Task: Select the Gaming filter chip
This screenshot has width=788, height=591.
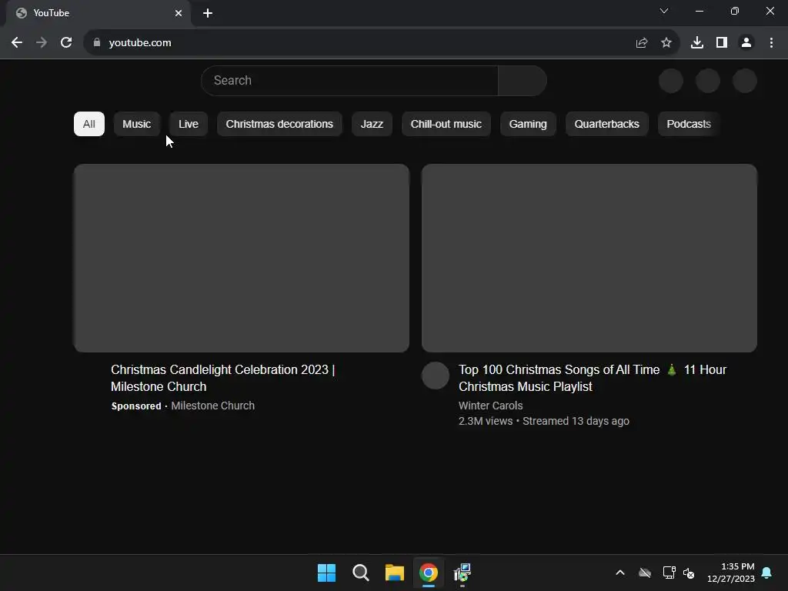Action: pyautogui.click(x=528, y=124)
